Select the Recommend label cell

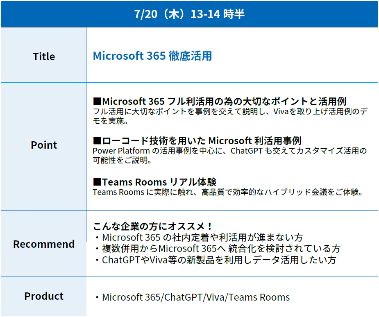point(44,244)
